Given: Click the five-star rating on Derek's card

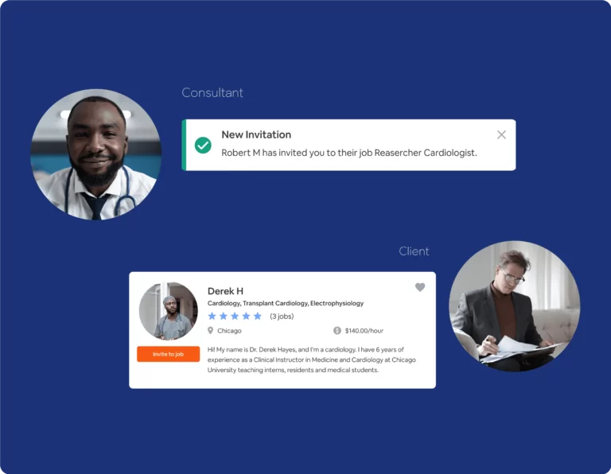Looking at the screenshot, I should click(235, 316).
